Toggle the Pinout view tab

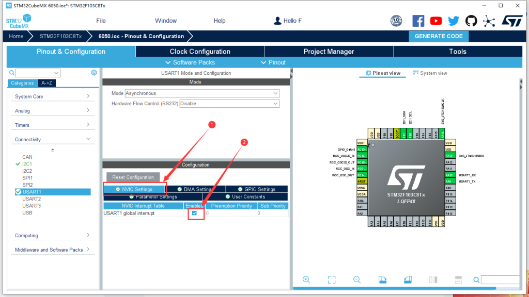382,73
